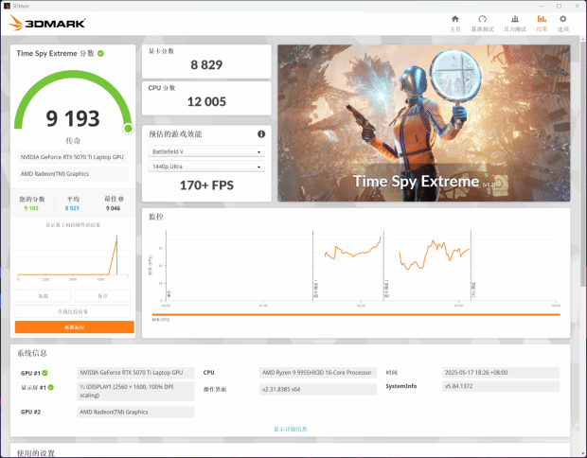This screenshot has height=458, width=587.
Task: Click the v2.31.8385 s64 version field
Action: tap(318, 389)
